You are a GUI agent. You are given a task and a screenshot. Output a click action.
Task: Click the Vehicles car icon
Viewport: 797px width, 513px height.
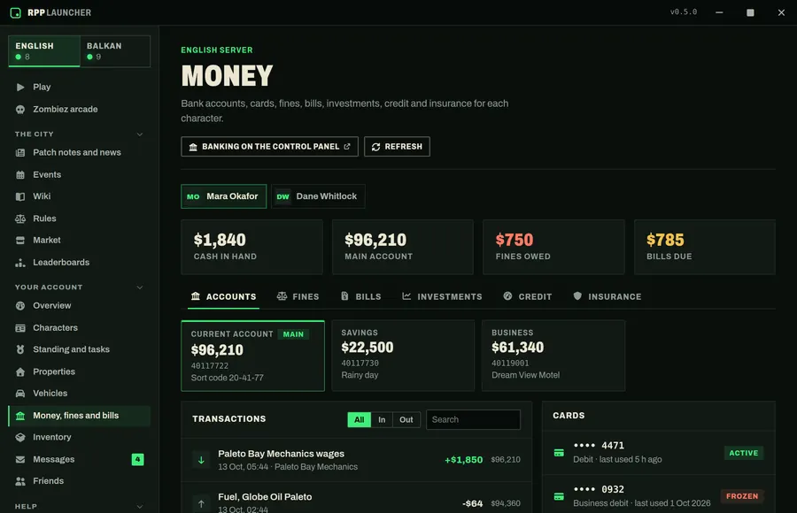[20, 394]
